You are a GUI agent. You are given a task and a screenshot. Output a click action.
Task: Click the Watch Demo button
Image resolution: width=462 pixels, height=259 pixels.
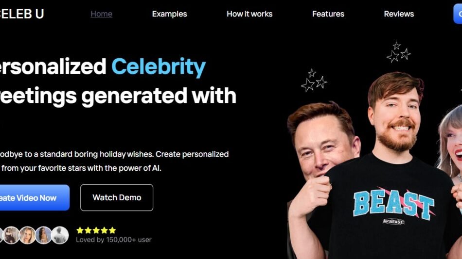coord(117,197)
